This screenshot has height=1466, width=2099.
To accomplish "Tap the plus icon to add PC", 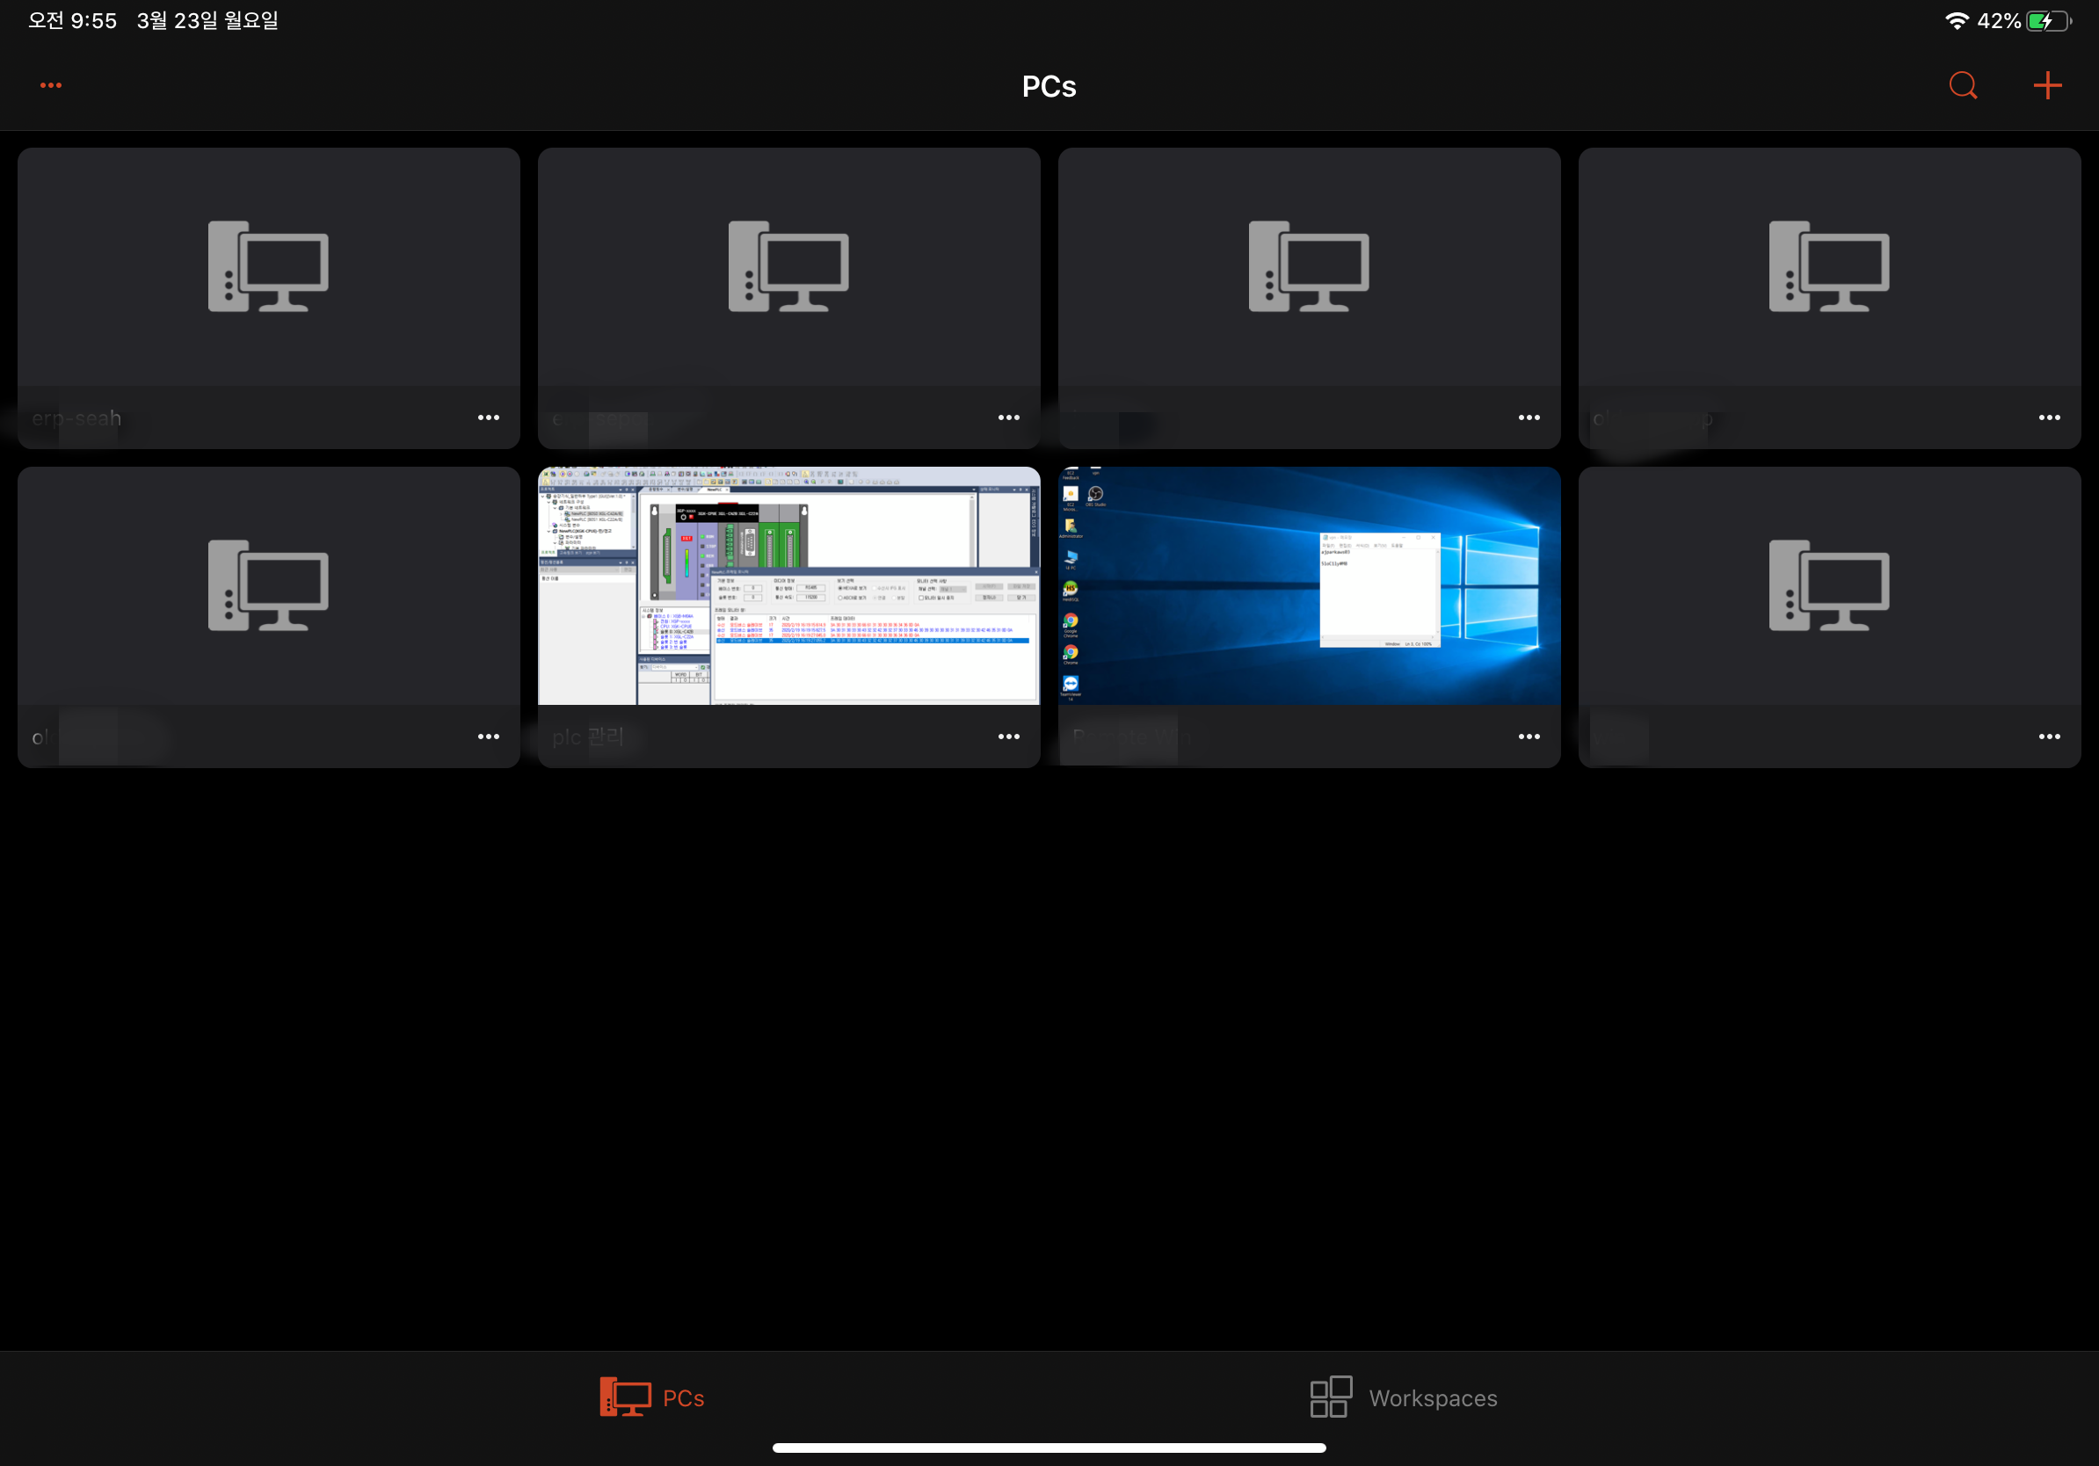I will 2047,86.
